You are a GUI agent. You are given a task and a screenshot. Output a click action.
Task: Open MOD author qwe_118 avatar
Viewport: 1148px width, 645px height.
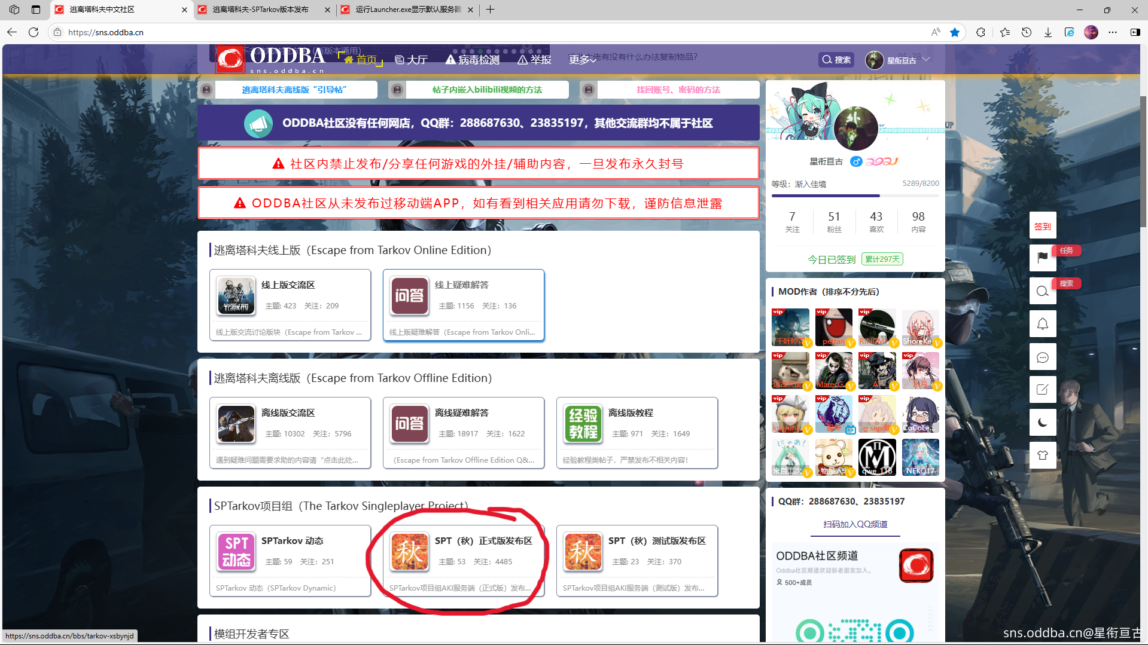click(x=877, y=457)
